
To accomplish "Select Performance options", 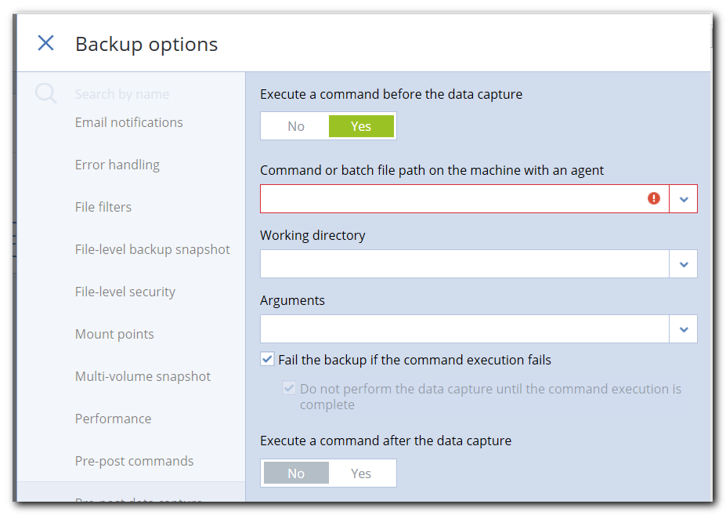I will [113, 419].
